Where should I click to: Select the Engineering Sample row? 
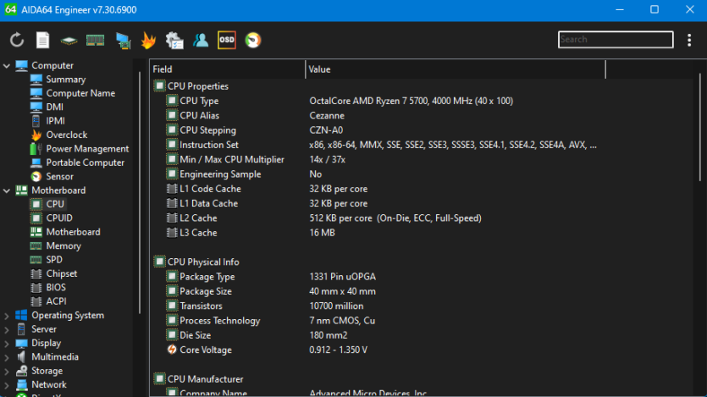tap(422, 174)
